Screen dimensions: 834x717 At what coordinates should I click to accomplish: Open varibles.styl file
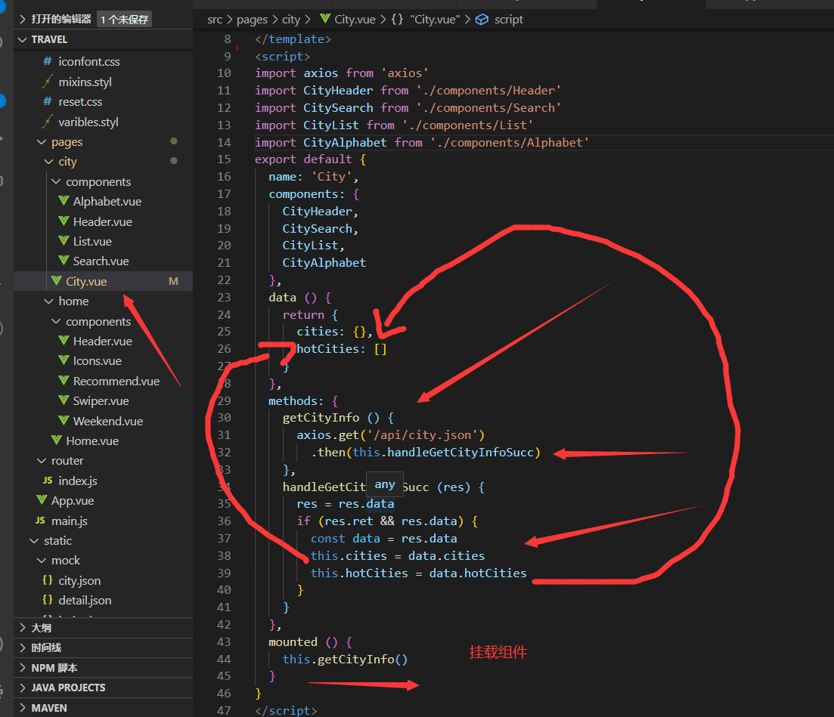click(x=88, y=122)
